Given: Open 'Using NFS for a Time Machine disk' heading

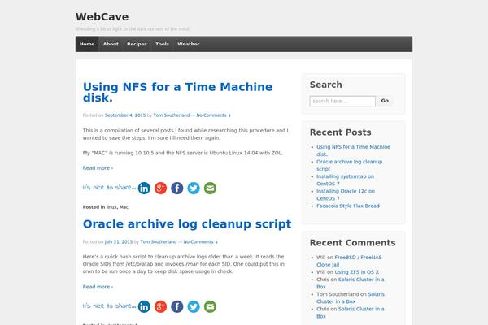Looking at the screenshot, I should 177,93.
